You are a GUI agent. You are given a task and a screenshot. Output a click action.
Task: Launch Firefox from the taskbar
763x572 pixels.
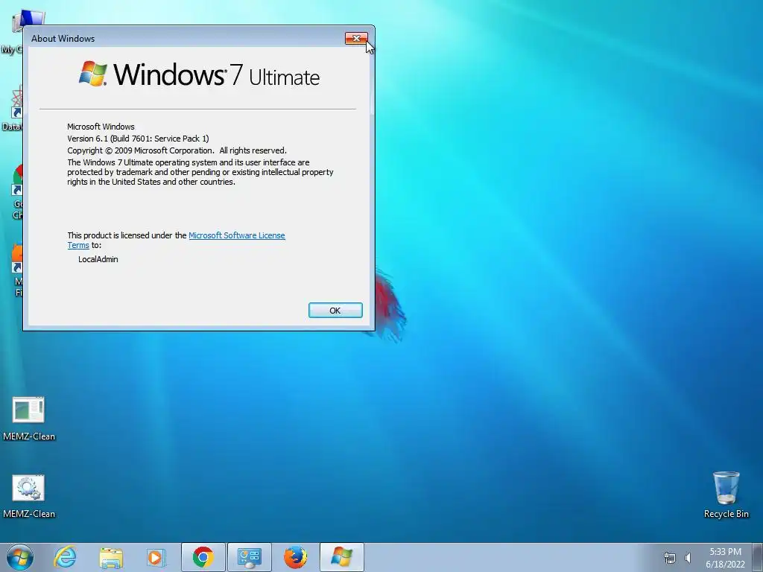coord(295,557)
